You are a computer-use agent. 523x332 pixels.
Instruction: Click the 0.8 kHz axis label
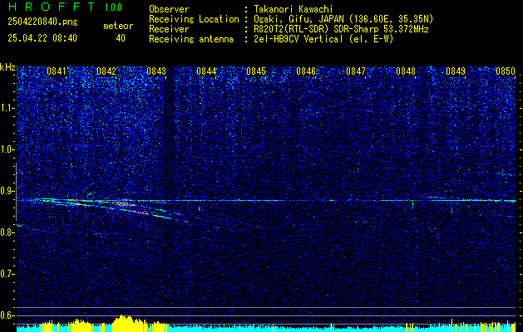tap(7, 232)
